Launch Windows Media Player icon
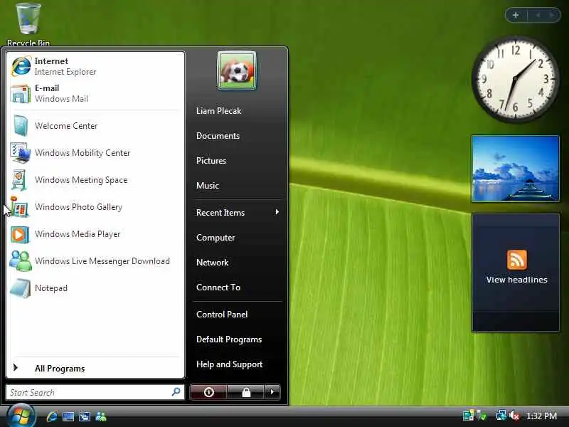This screenshot has width=569, height=427. [x=20, y=234]
